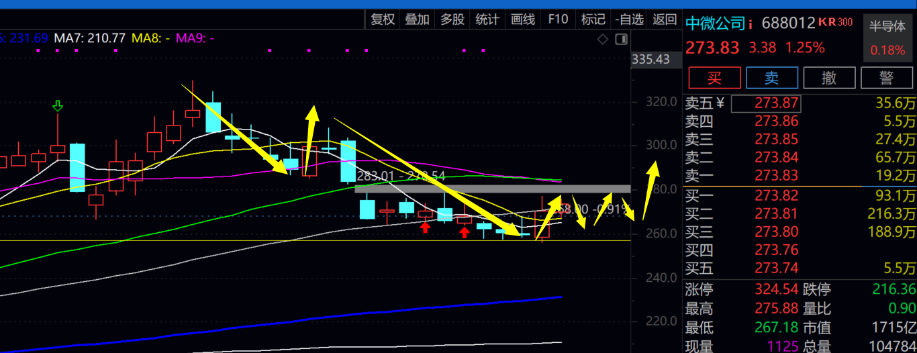The width and height of the screenshot is (917, 353).
Task: Open the F10 company info tab
Action: (558, 19)
